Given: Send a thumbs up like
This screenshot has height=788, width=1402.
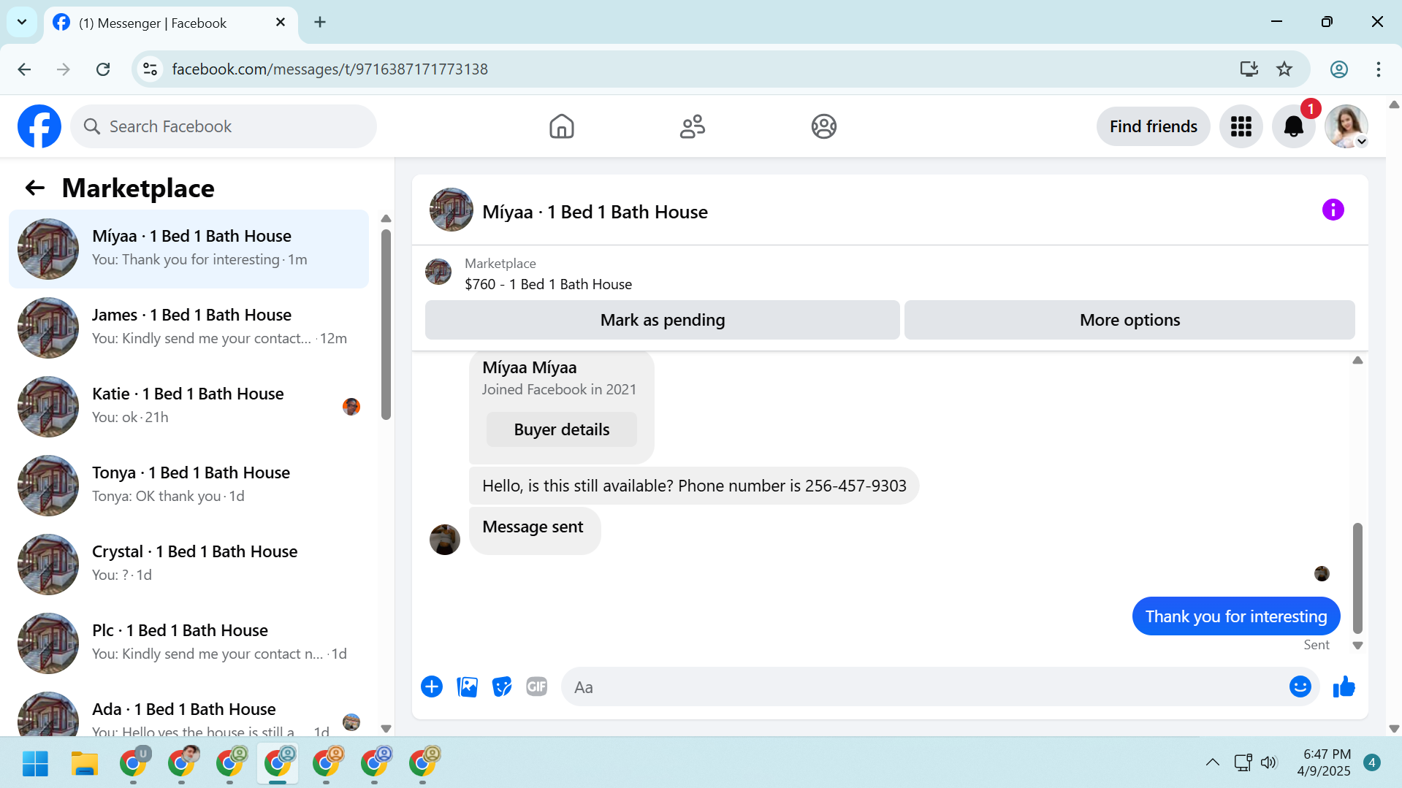Looking at the screenshot, I should (x=1344, y=686).
